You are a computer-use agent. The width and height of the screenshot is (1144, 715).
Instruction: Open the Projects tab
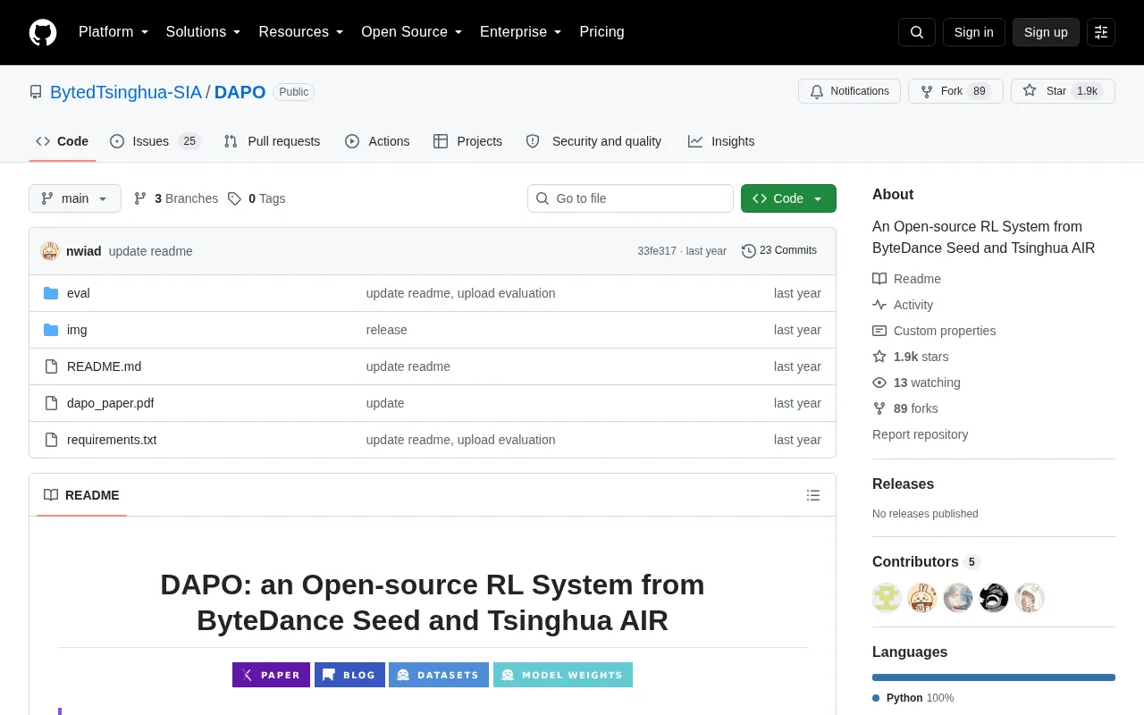(467, 141)
